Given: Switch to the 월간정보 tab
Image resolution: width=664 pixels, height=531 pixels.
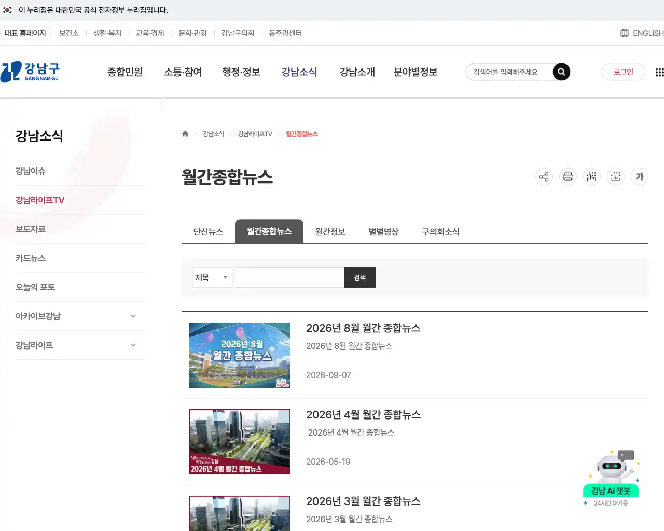Looking at the screenshot, I should click(330, 232).
